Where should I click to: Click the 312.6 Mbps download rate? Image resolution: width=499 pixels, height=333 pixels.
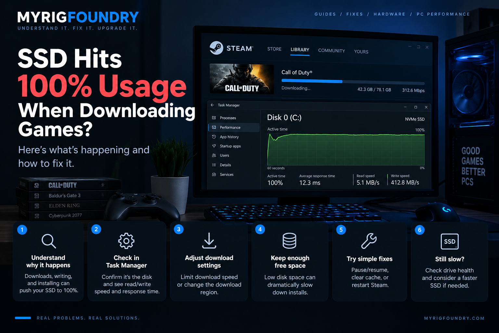coord(413,90)
